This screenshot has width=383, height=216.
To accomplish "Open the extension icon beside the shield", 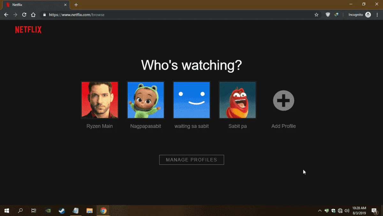I will pyautogui.click(x=336, y=15).
